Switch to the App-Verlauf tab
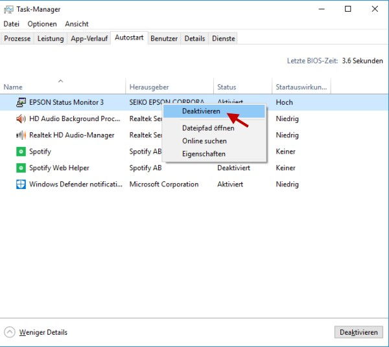The width and height of the screenshot is (389, 347). [x=89, y=39]
